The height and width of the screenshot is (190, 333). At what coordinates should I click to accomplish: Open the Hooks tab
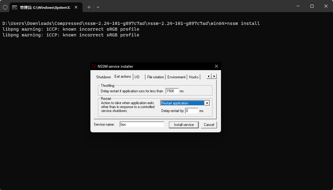tap(194, 77)
